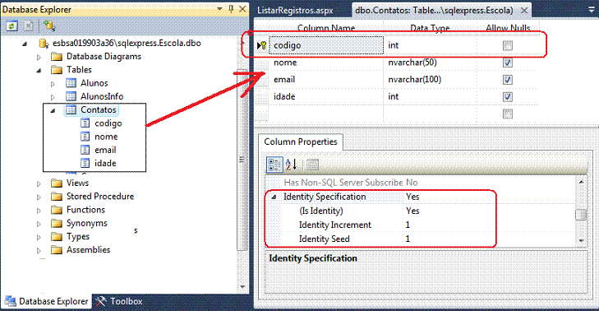The height and width of the screenshot is (311, 599).
Task: Click the Contatos table icon
Action: point(71,109)
